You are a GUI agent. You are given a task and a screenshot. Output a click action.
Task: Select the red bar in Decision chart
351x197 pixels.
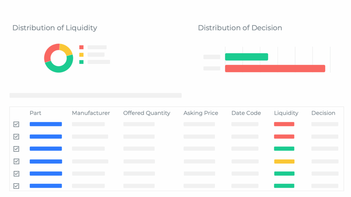click(275, 68)
